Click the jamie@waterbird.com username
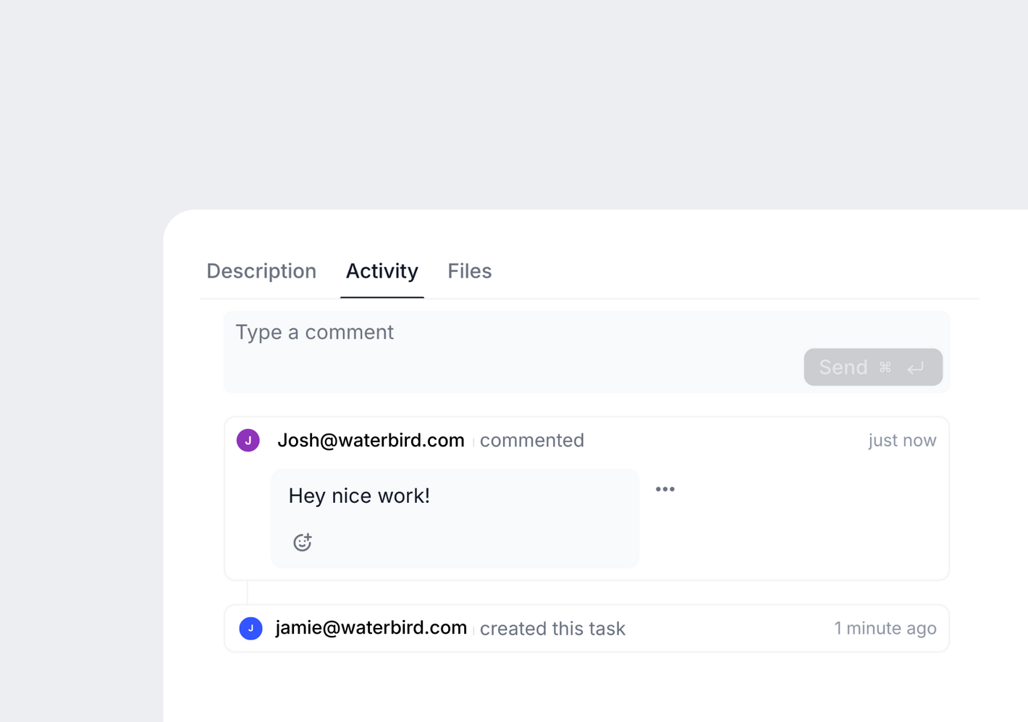1028x722 pixels. [371, 627]
